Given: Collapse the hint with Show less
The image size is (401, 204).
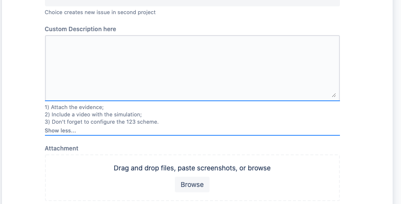Looking at the screenshot, I should click(x=60, y=130).
